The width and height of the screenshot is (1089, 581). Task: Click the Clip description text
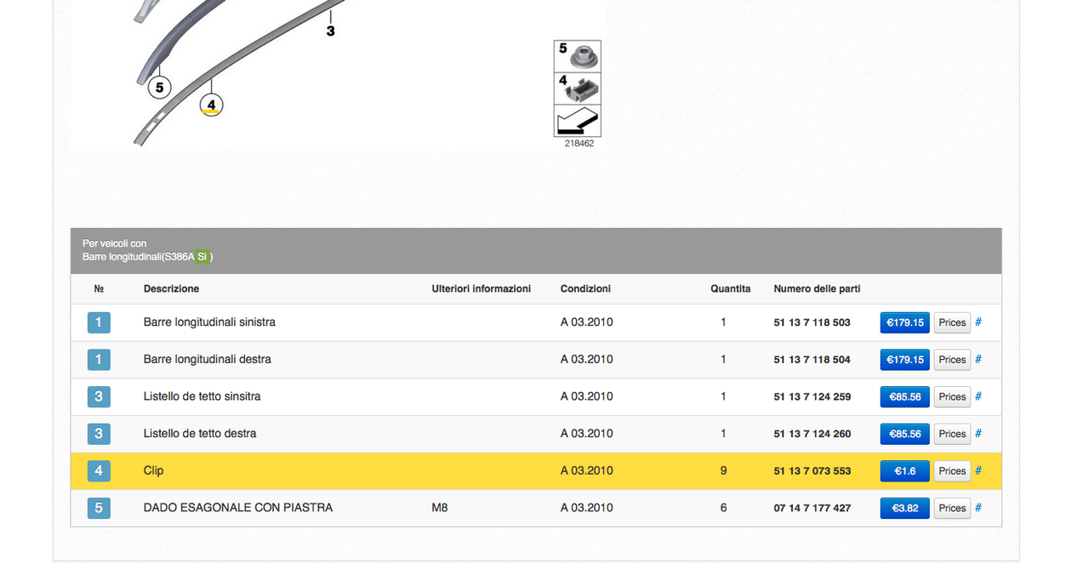pos(153,470)
